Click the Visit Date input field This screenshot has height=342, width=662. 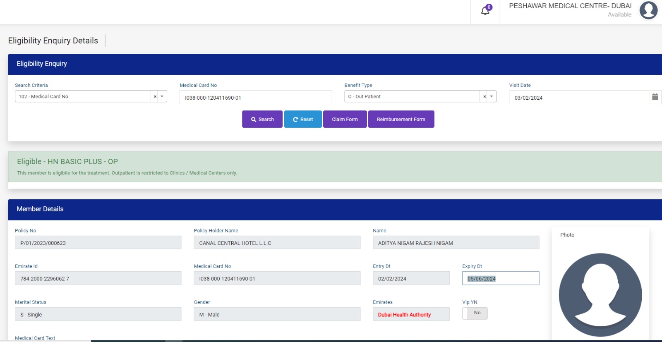pyautogui.click(x=578, y=98)
